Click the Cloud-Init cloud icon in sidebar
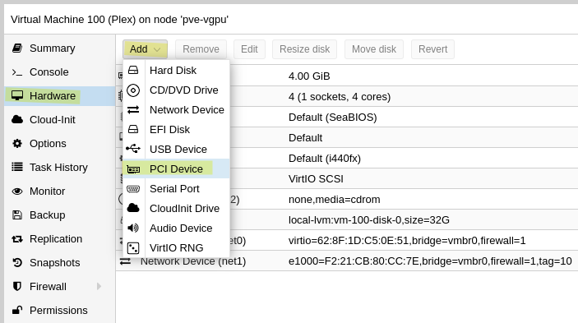Screen dimensions: 578x323 pos(17,120)
